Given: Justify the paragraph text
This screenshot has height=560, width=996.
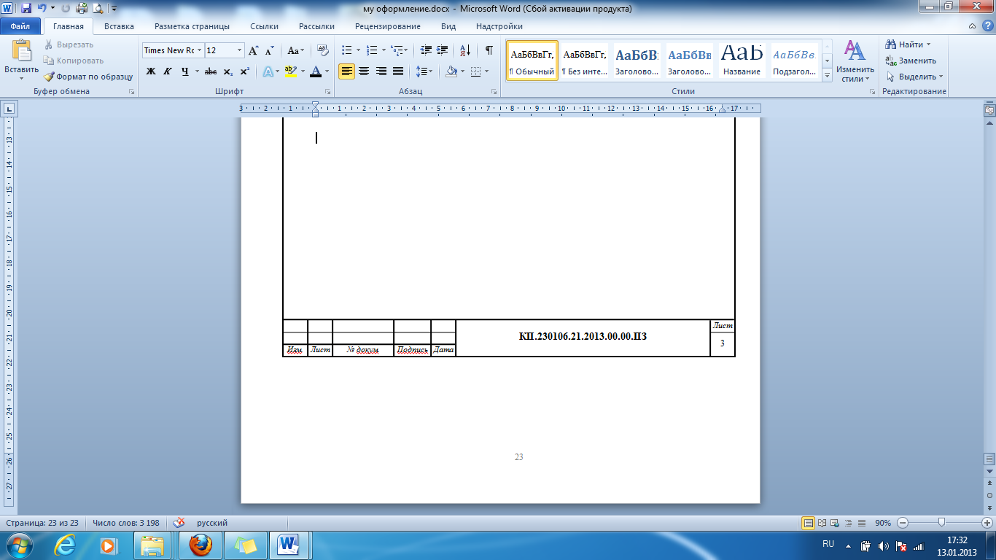Looking at the screenshot, I should coord(398,71).
